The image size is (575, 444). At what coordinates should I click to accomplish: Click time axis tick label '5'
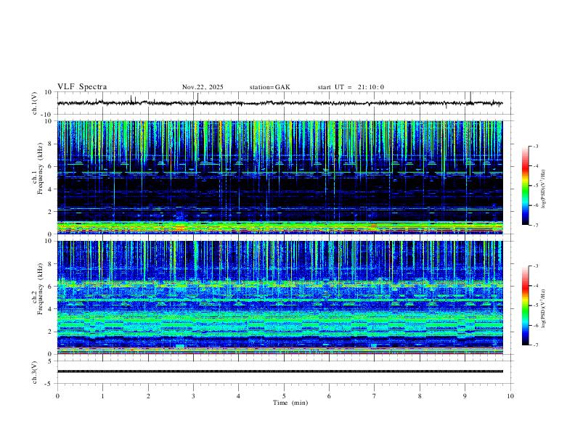[284, 396]
